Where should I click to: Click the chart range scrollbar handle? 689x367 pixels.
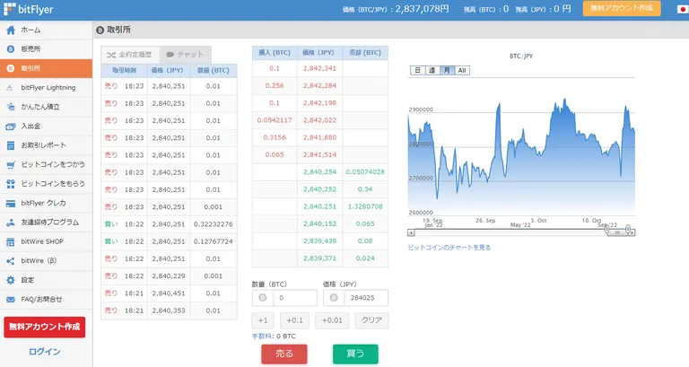pos(617,232)
